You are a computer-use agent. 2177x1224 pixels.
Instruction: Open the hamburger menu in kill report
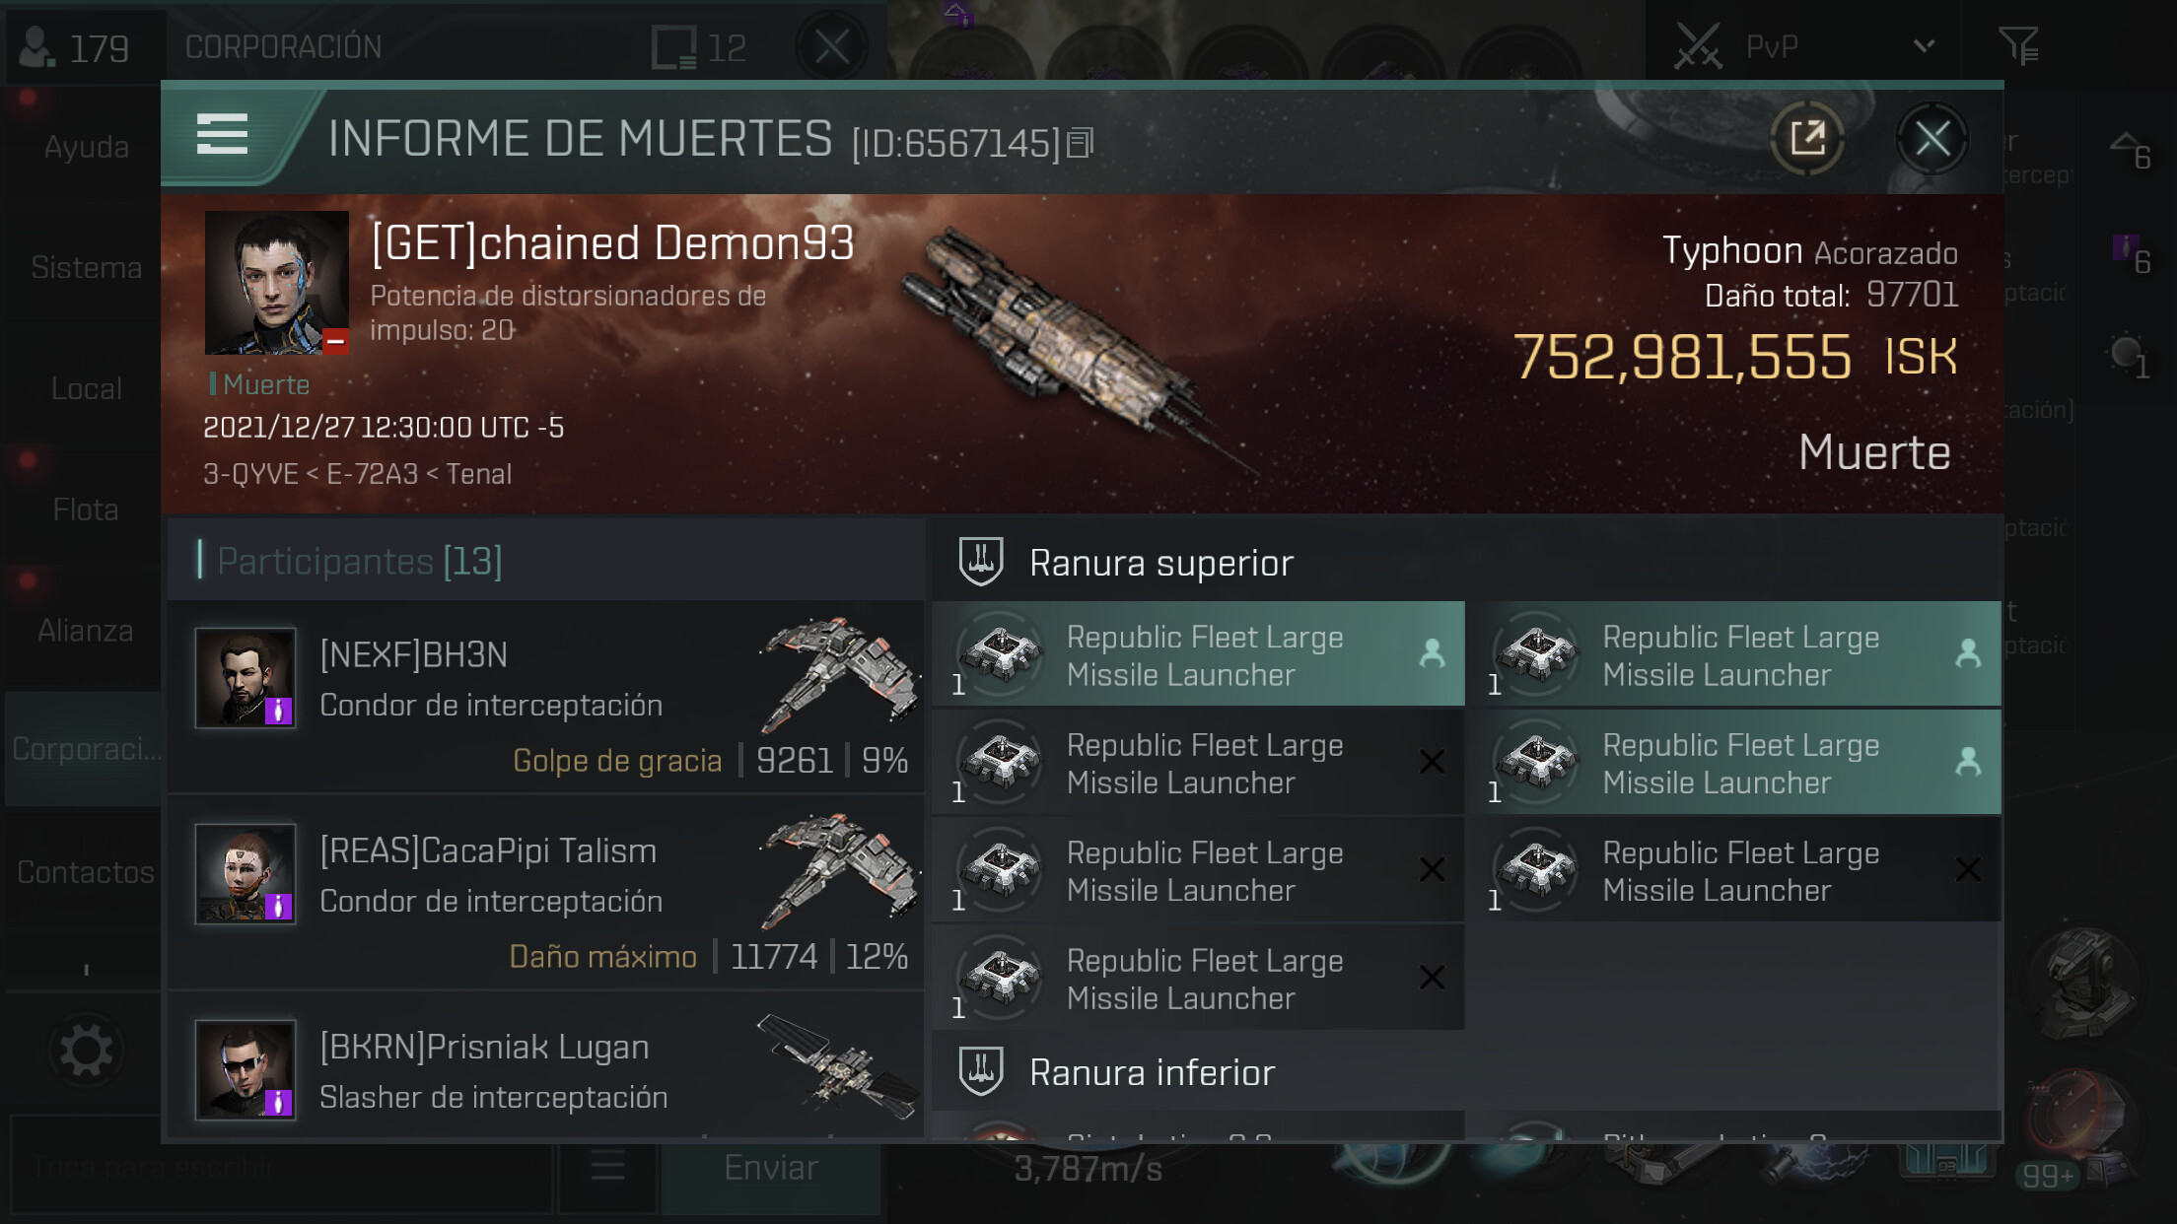click(x=222, y=134)
